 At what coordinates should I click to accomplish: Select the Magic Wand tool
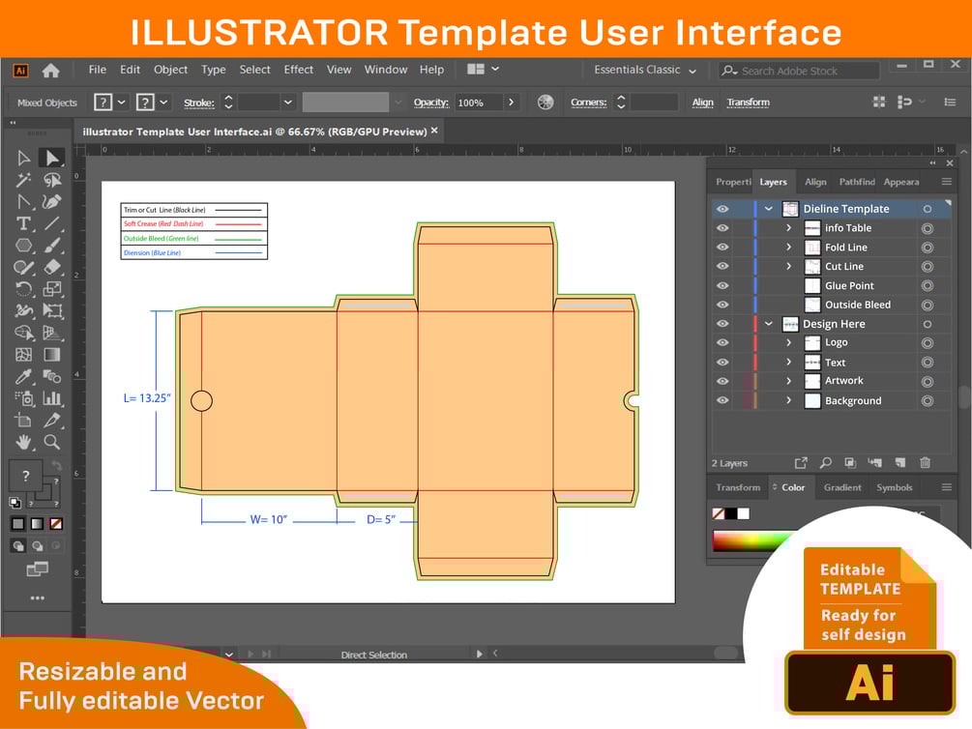tap(23, 181)
